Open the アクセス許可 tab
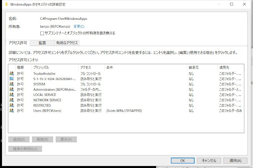 pos(18,43)
